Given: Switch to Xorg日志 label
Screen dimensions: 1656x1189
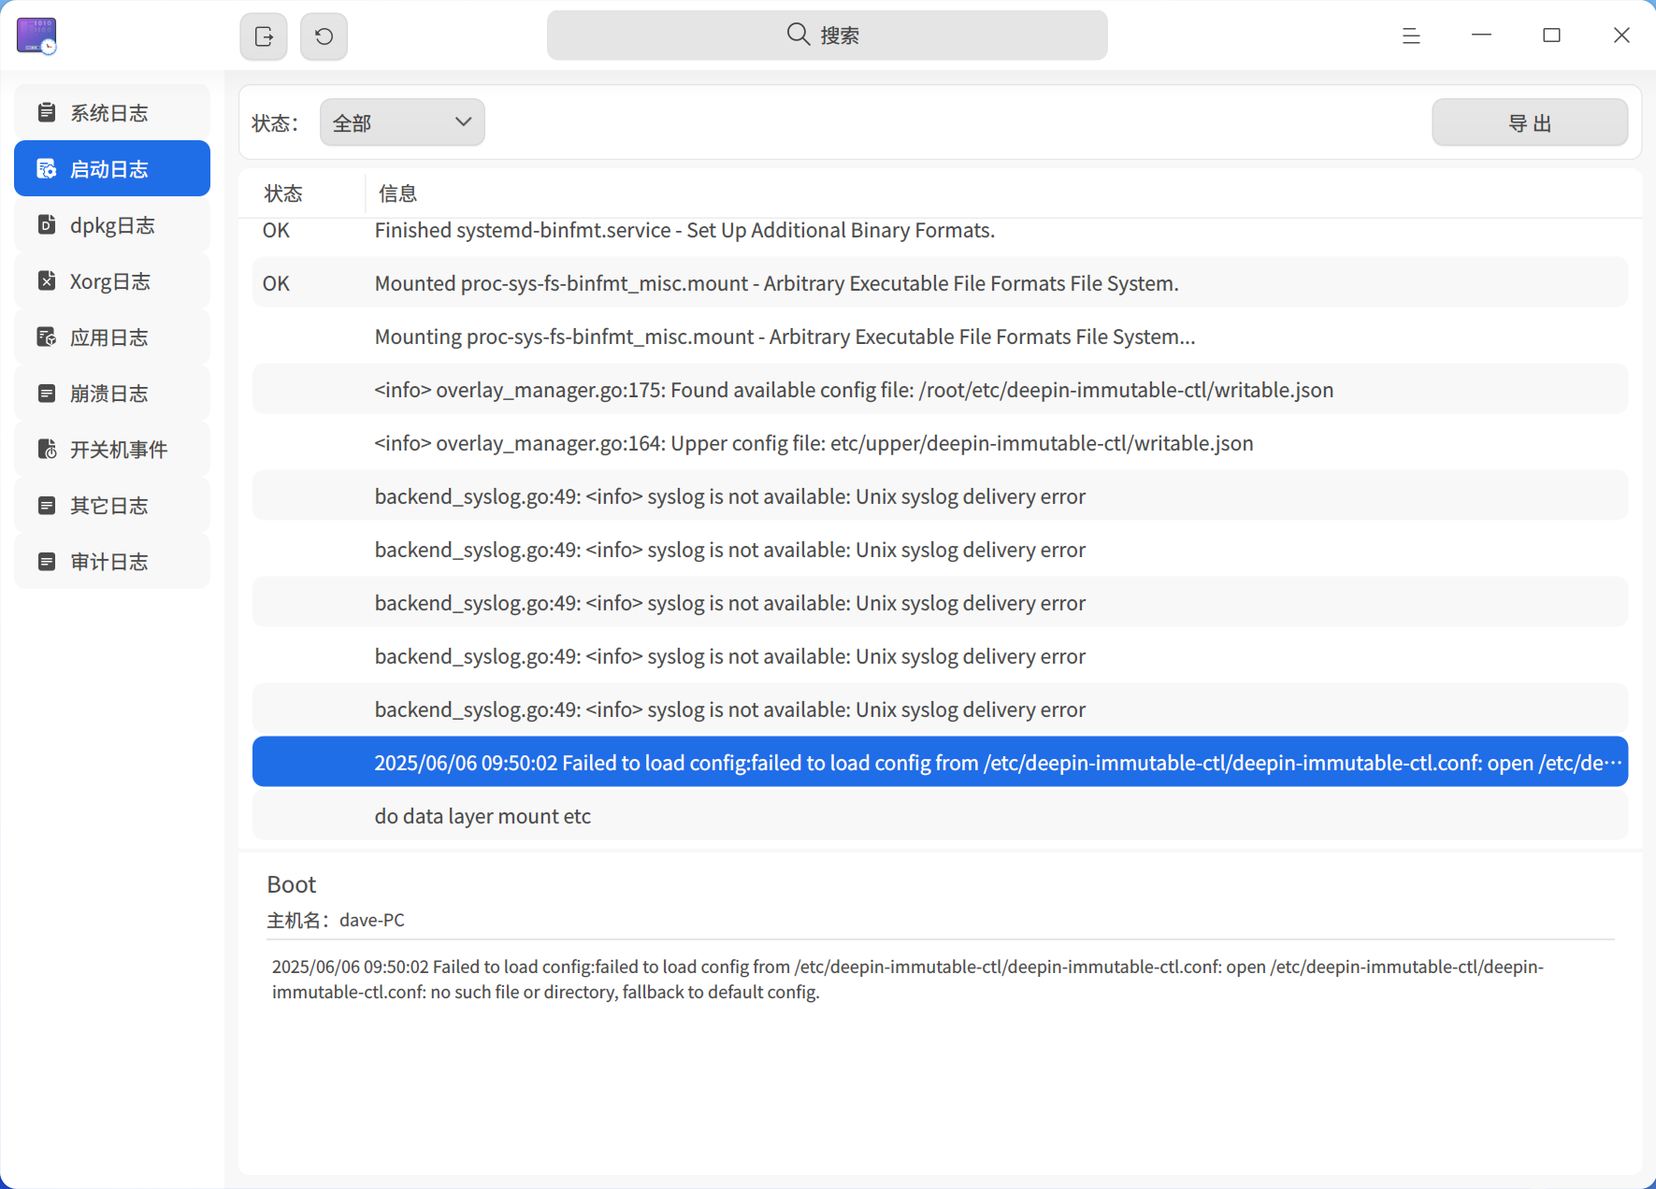Looking at the screenshot, I should click(110, 281).
